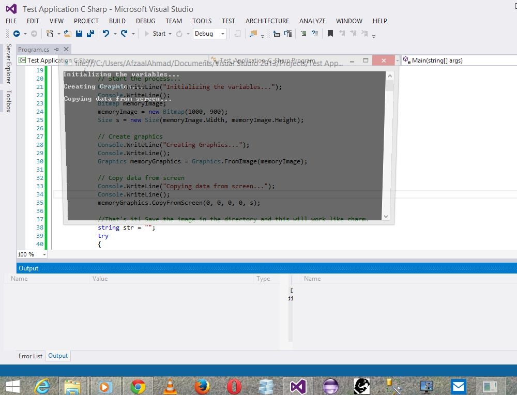Click the console window vertical scrollbar
517x395 pixels.
pyautogui.click(x=389, y=145)
